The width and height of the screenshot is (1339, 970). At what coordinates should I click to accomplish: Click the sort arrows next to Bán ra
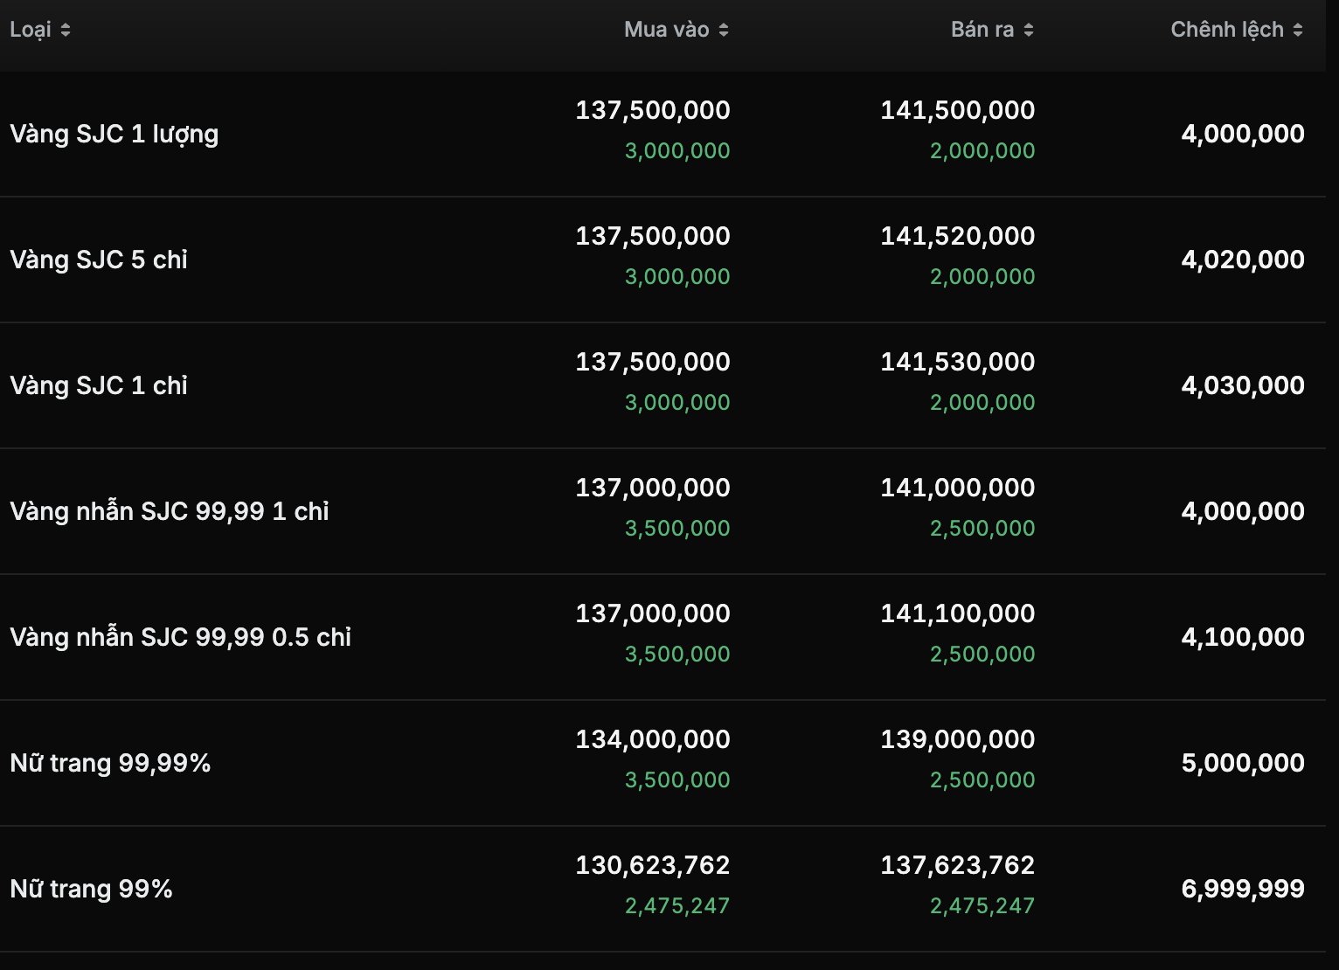tap(1029, 30)
